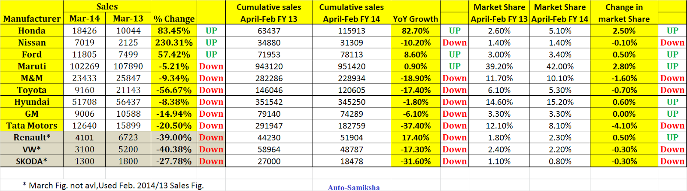The width and height of the screenshot is (687, 191).
Task: Select the March figures footnote text
Action: coord(113,185)
